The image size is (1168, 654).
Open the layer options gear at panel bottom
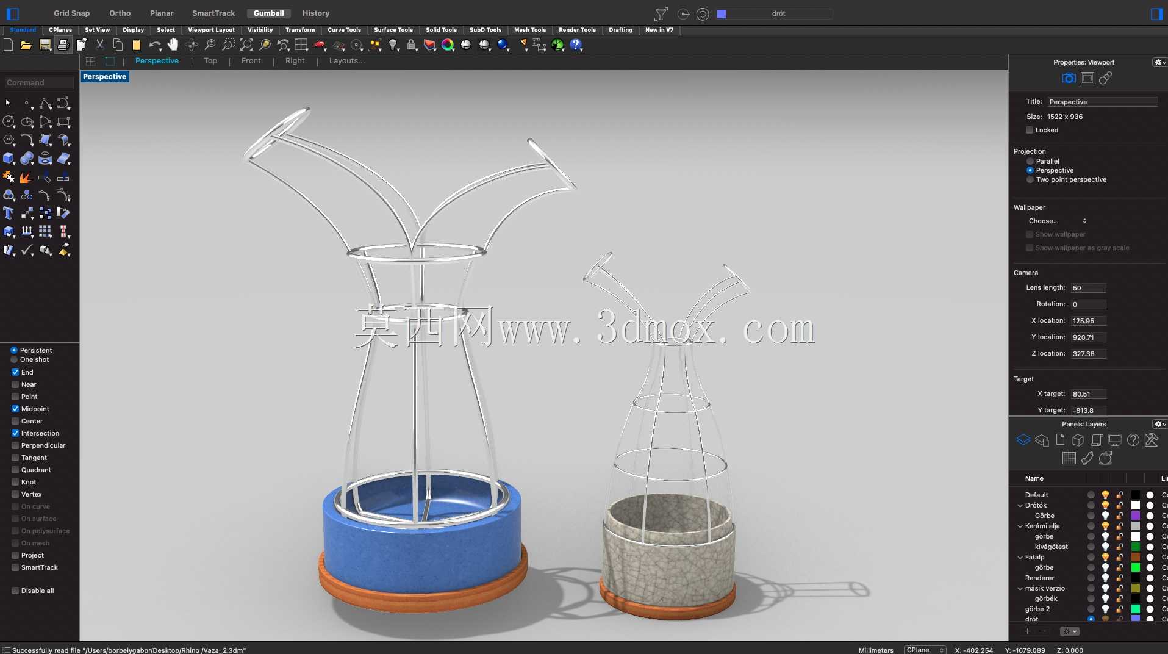tap(1069, 631)
